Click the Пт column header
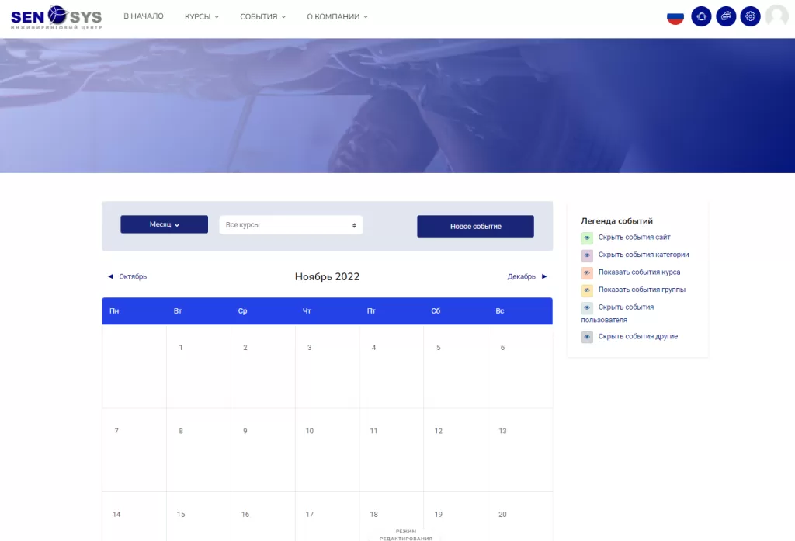The width and height of the screenshot is (795, 541). (371, 310)
